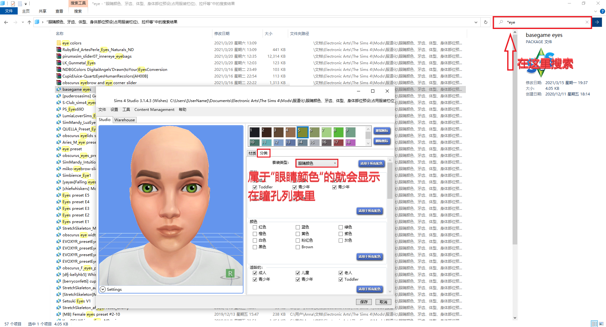The image size is (606, 327).
Task: Click the 保存 button
Action: [364, 302]
